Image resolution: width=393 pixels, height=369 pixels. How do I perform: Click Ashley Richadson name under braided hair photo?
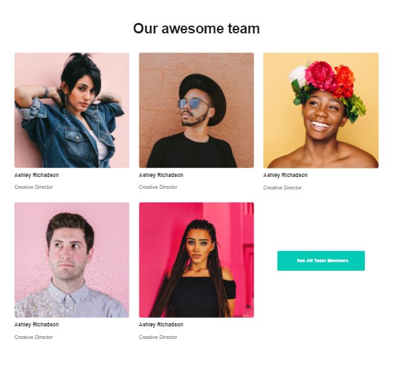click(x=161, y=324)
